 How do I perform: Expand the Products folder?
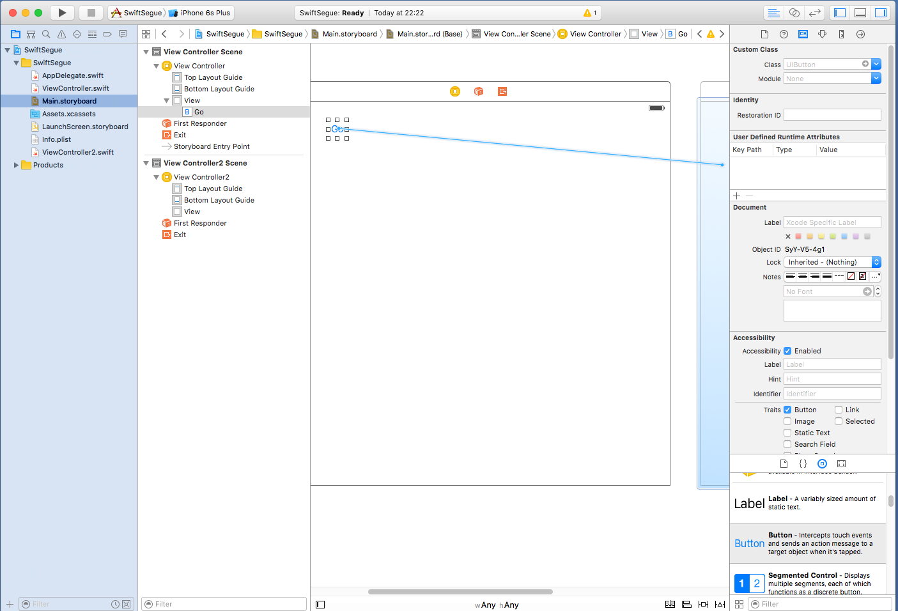[x=16, y=165]
